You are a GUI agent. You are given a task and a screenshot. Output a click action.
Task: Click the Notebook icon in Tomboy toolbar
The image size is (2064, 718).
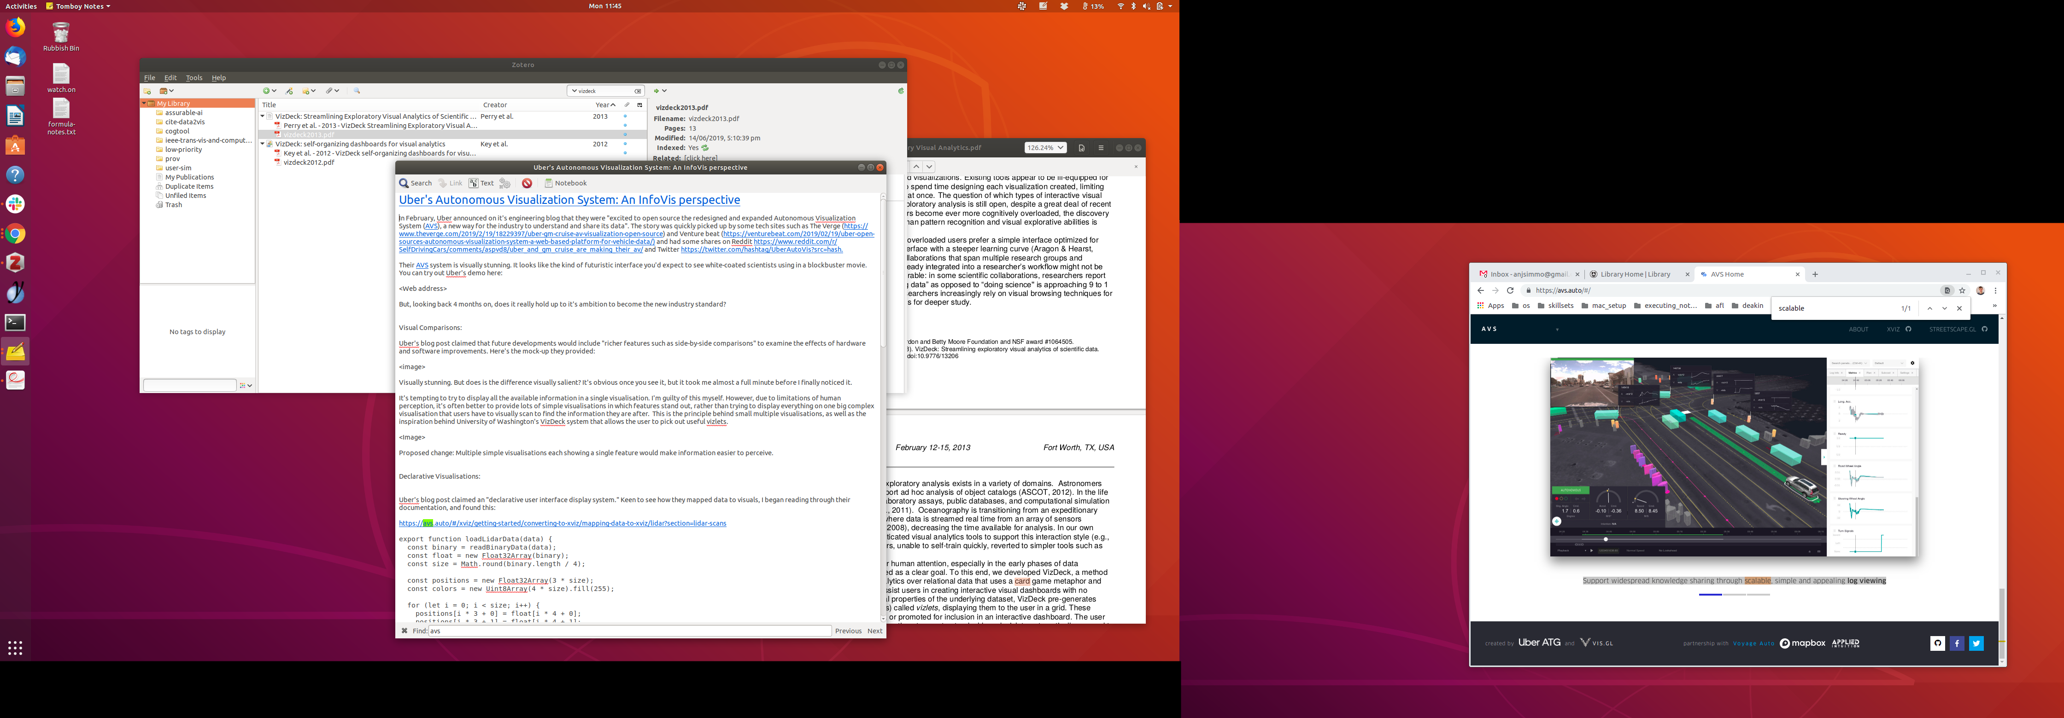pos(566,183)
